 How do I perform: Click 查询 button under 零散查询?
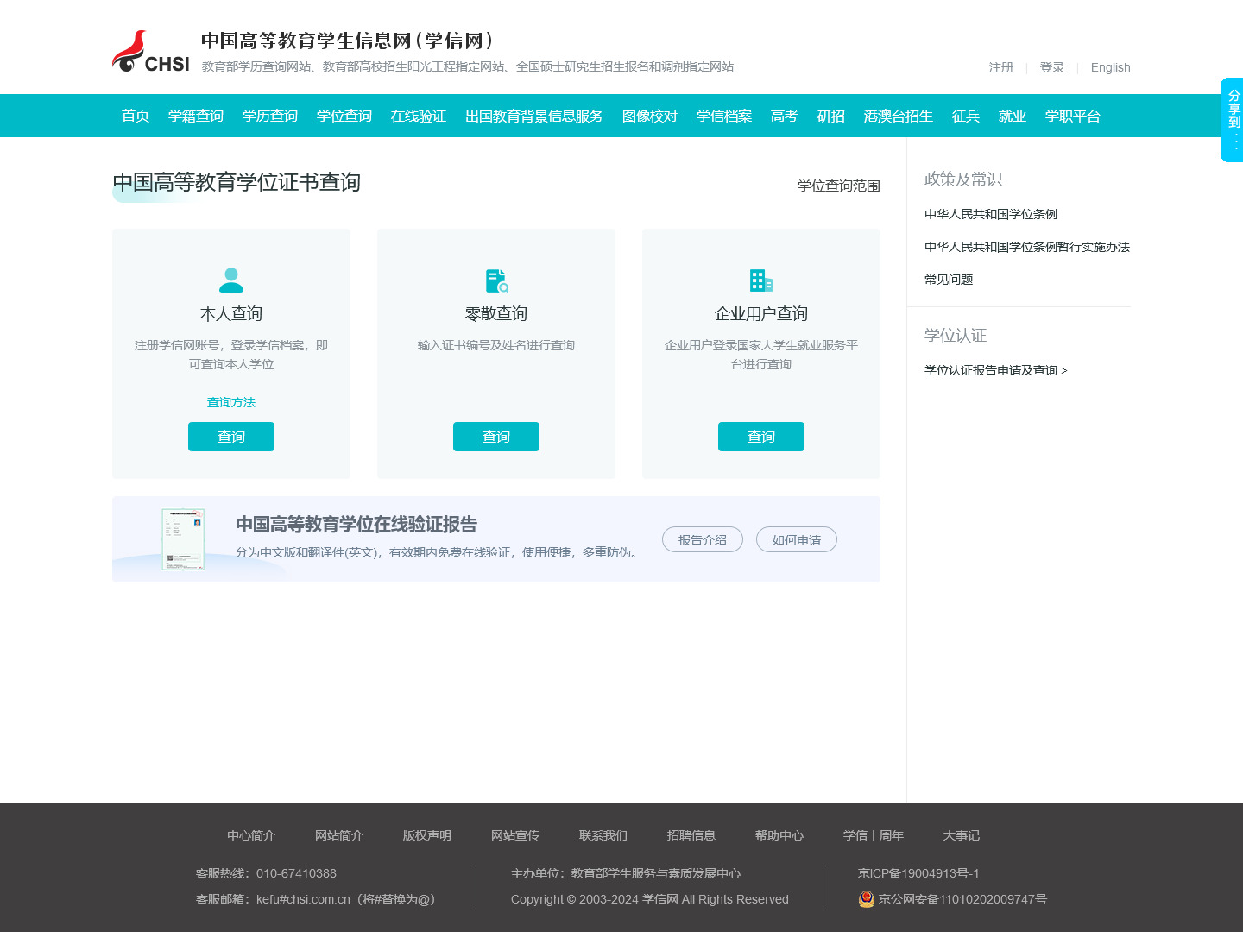tap(496, 437)
